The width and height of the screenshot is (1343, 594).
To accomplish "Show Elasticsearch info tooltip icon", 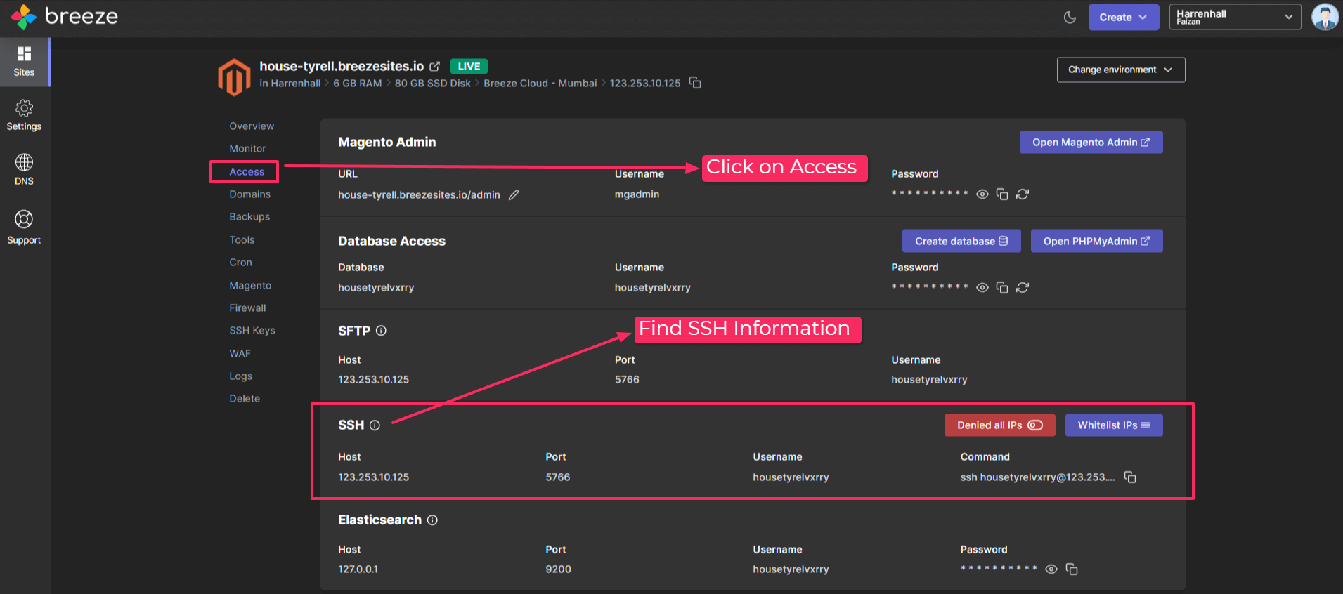I will point(432,520).
